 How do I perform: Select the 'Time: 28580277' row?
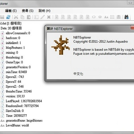tap(16, 116)
